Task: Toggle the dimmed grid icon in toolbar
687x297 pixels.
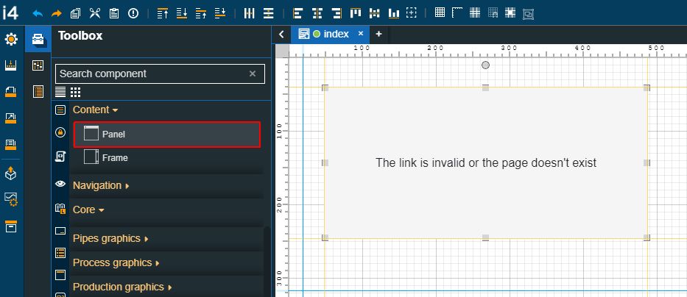Action: (x=493, y=12)
